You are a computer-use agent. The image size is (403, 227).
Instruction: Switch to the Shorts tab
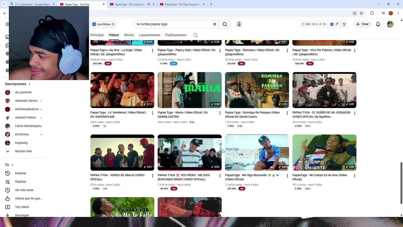pos(129,35)
